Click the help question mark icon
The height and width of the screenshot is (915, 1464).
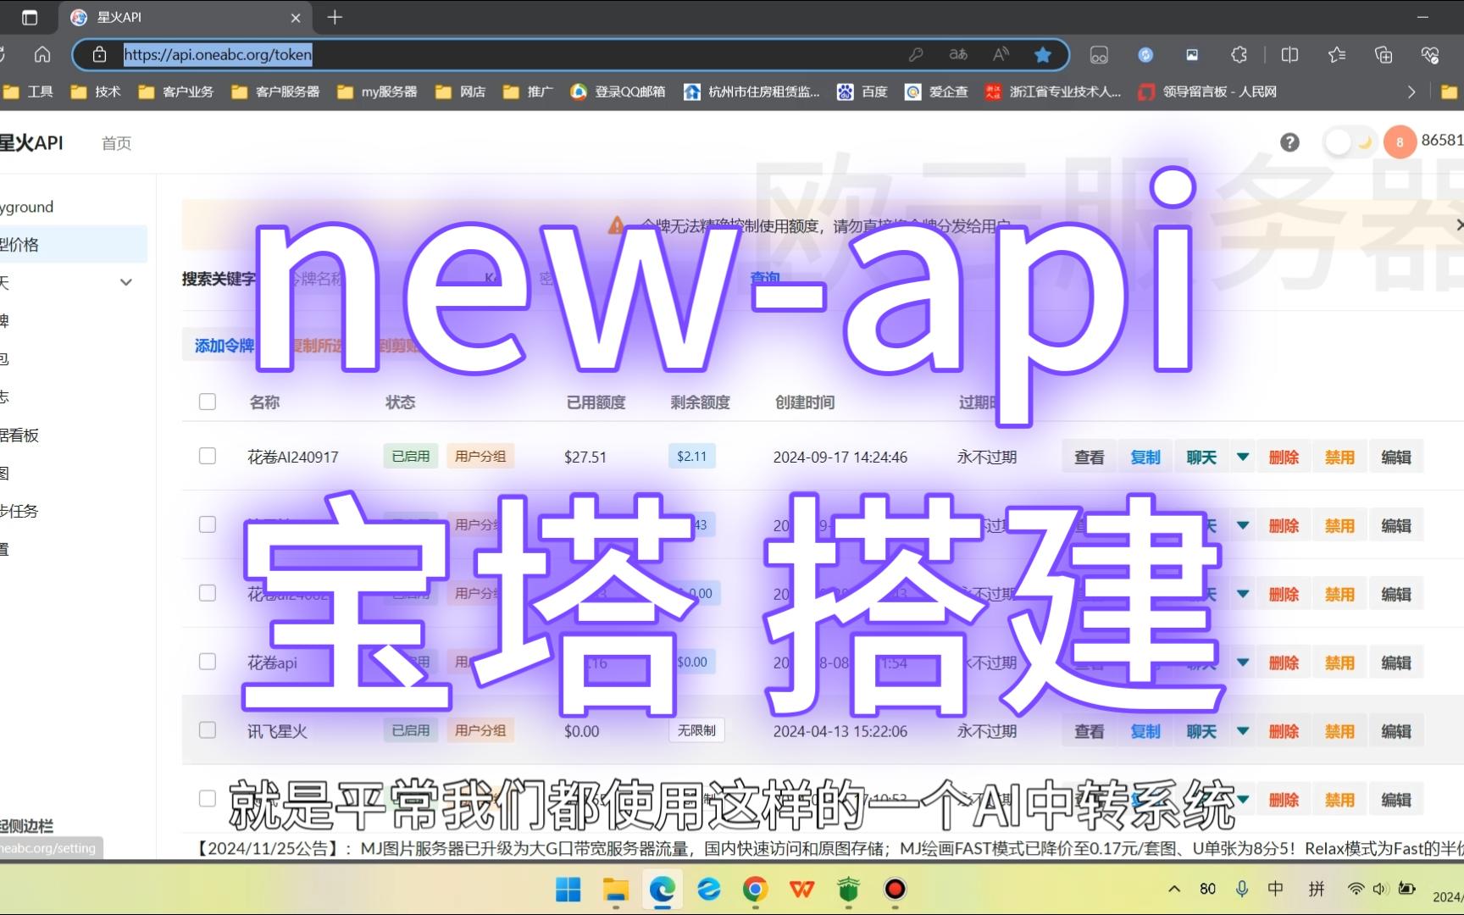point(1289,142)
